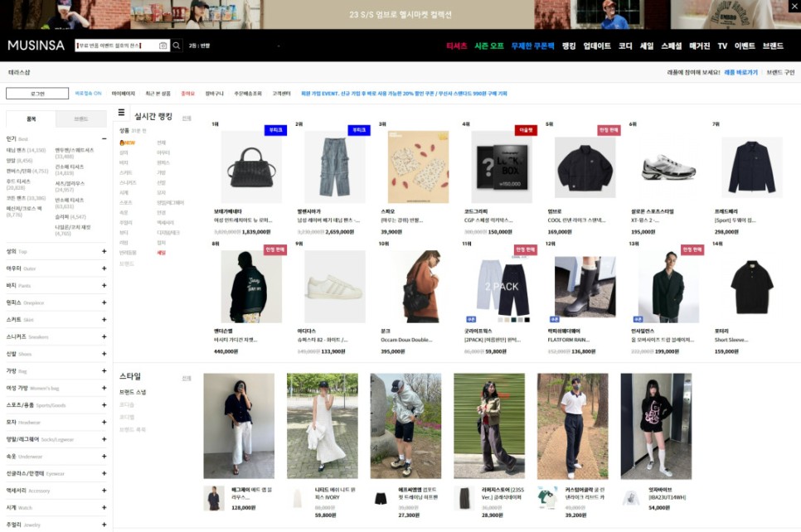Open rank 12 black rain boots thumbnail
The width and height of the screenshot is (801, 532).
click(585, 287)
